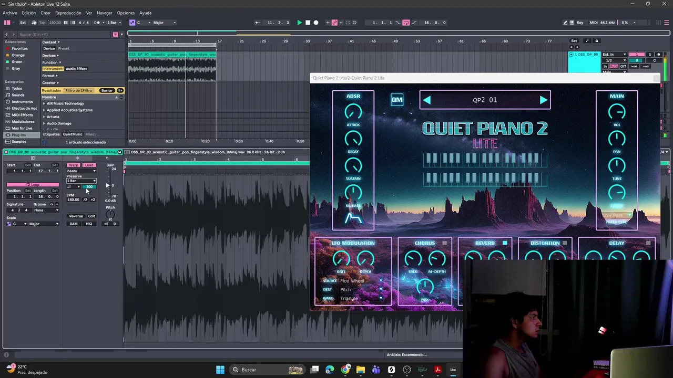Screen dimensions: 673x378
Task: Click the Ableton Live taskbar icon
Action: coord(453,370)
